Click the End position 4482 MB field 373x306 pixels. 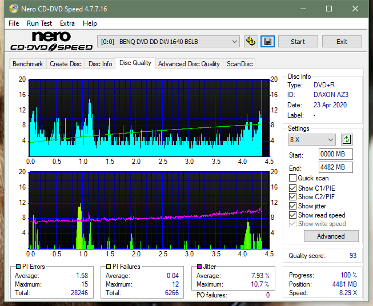click(335, 167)
